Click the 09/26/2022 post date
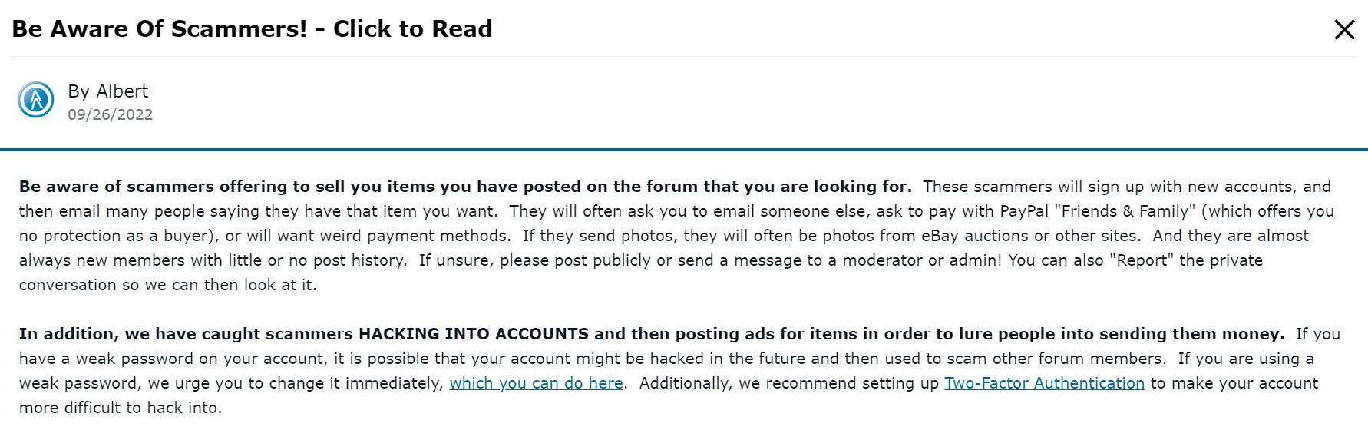 110,115
